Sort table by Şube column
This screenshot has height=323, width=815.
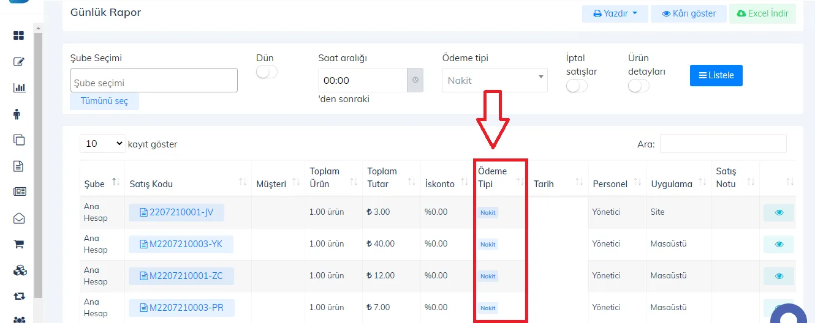tap(102, 178)
